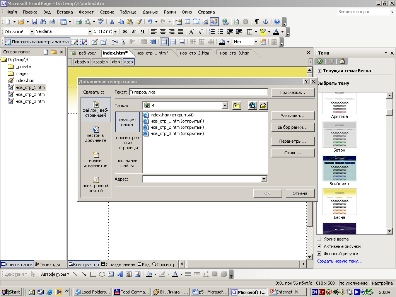This screenshot has height=297, width=396.
Task: Switch to веб-узел tab
Action: [x=84, y=53]
